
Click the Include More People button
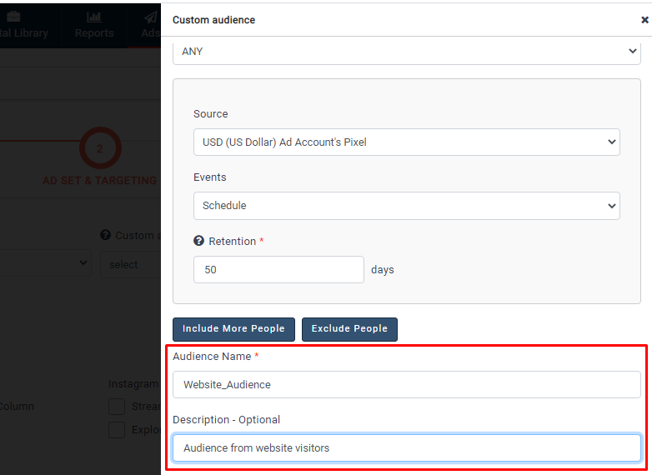pos(233,329)
